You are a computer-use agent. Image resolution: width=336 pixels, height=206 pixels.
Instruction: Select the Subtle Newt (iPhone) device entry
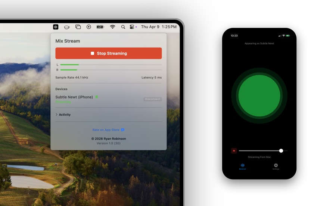click(74, 97)
